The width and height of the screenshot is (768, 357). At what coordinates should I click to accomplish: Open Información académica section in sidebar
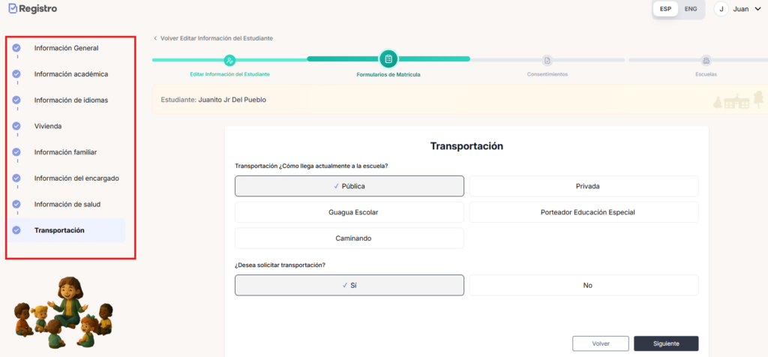pyautogui.click(x=70, y=74)
